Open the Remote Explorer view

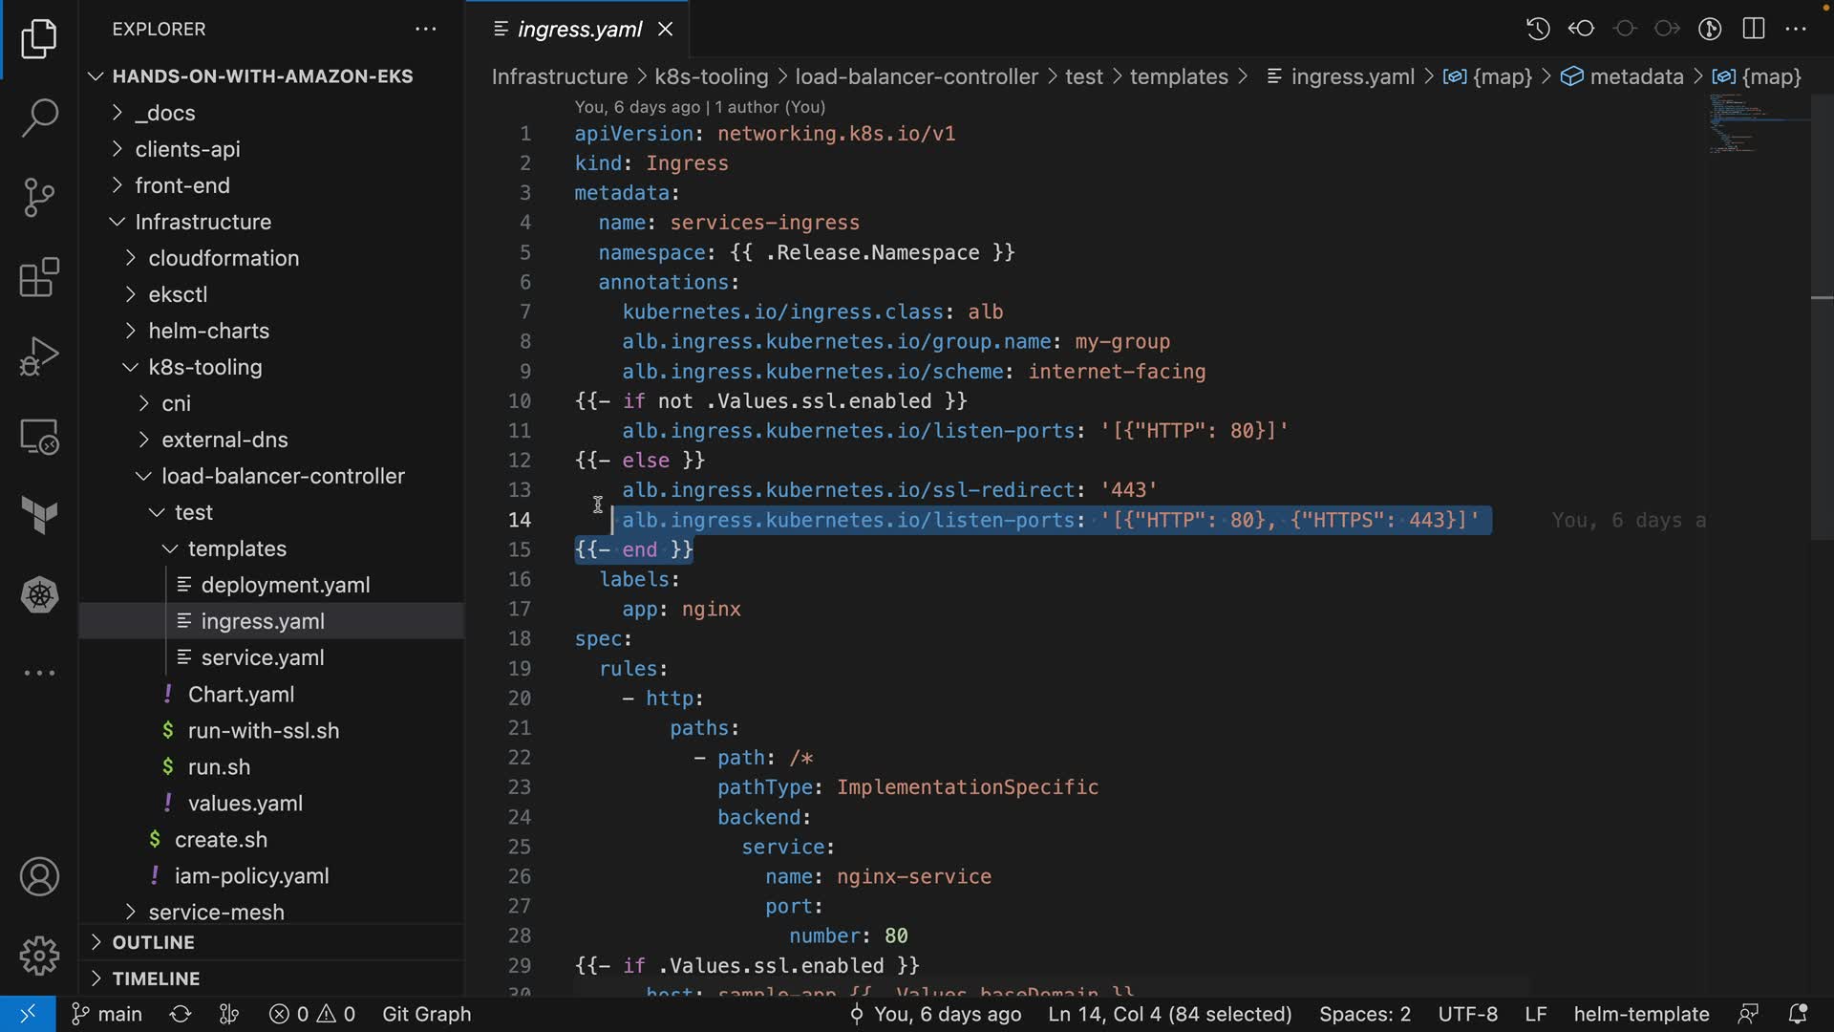[x=39, y=438]
